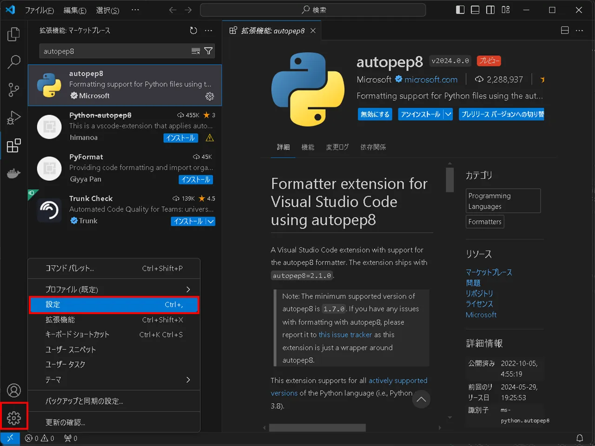Viewport: 595px width, 446px height.
Task: Open the microsoft.com publisher link
Action: pyautogui.click(x=430, y=80)
